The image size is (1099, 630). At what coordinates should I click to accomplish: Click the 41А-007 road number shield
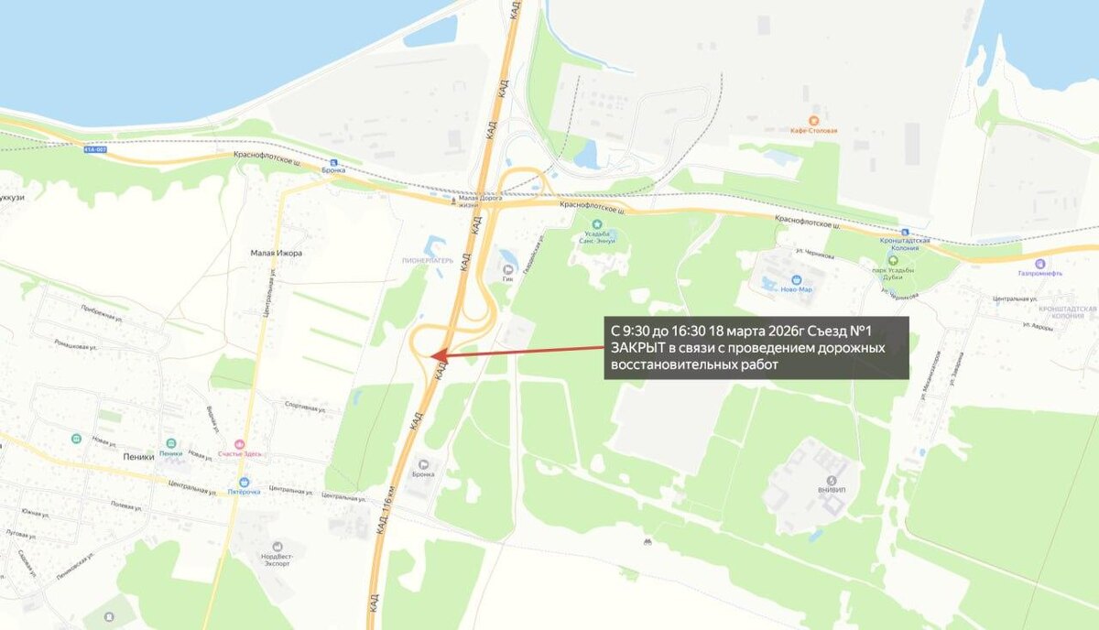click(x=94, y=149)
